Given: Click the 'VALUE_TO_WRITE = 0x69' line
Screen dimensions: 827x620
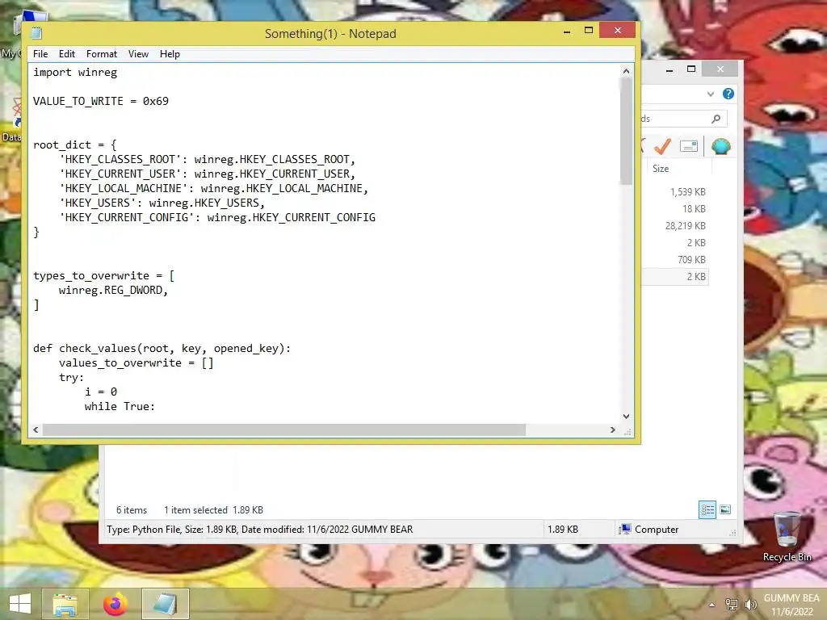Looking at the screenshot, I should [x=101, y=101].
